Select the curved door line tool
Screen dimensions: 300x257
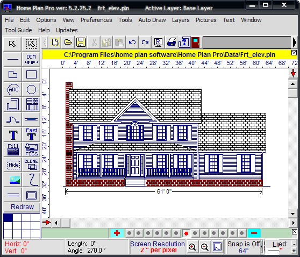tap(12, 119)
